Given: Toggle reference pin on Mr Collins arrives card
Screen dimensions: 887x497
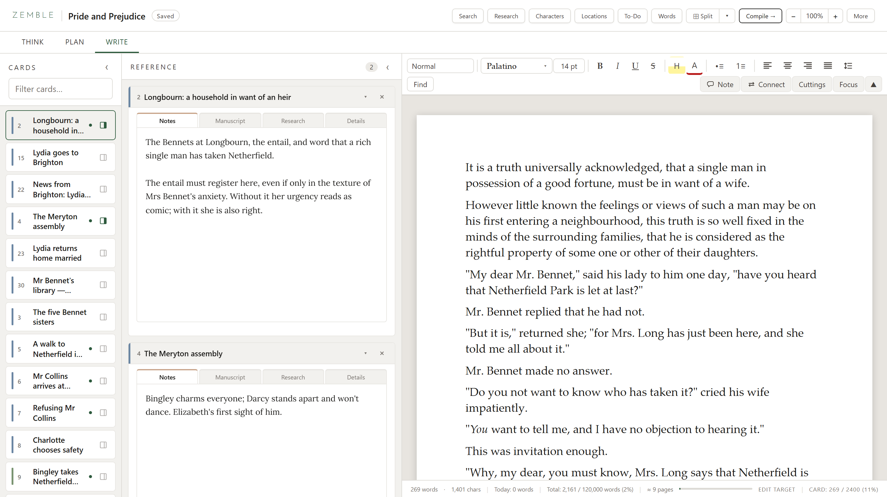Looking at the screenshot, I should pyautogui.click(x=103, y=381).
